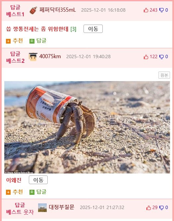Click thumbs-down icon on 페퍼닥터355mL comment
The height and width of the screenshot is (221, 174).
(x=161, y=10)
